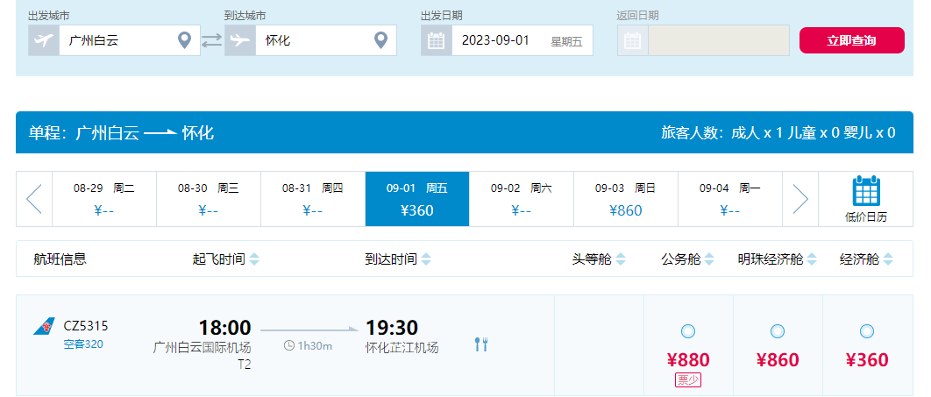Click the China Southern airline logo

[44, 326]
